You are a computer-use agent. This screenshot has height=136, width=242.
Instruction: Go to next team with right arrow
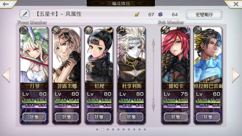coord(236,75)
